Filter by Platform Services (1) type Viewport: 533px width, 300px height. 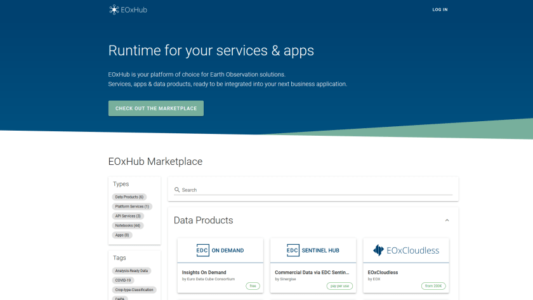pos(132,207)
